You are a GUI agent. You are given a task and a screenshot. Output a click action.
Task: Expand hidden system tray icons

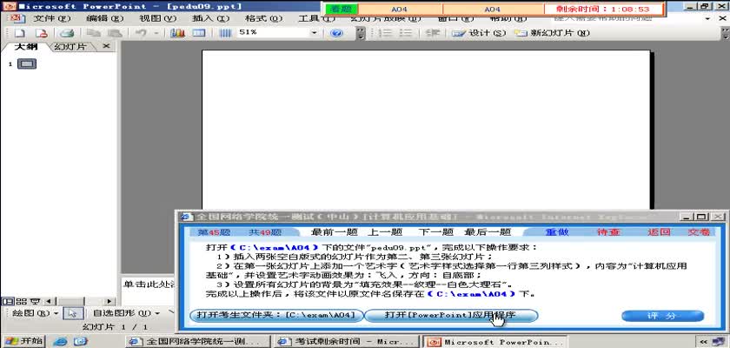point(702,342)
